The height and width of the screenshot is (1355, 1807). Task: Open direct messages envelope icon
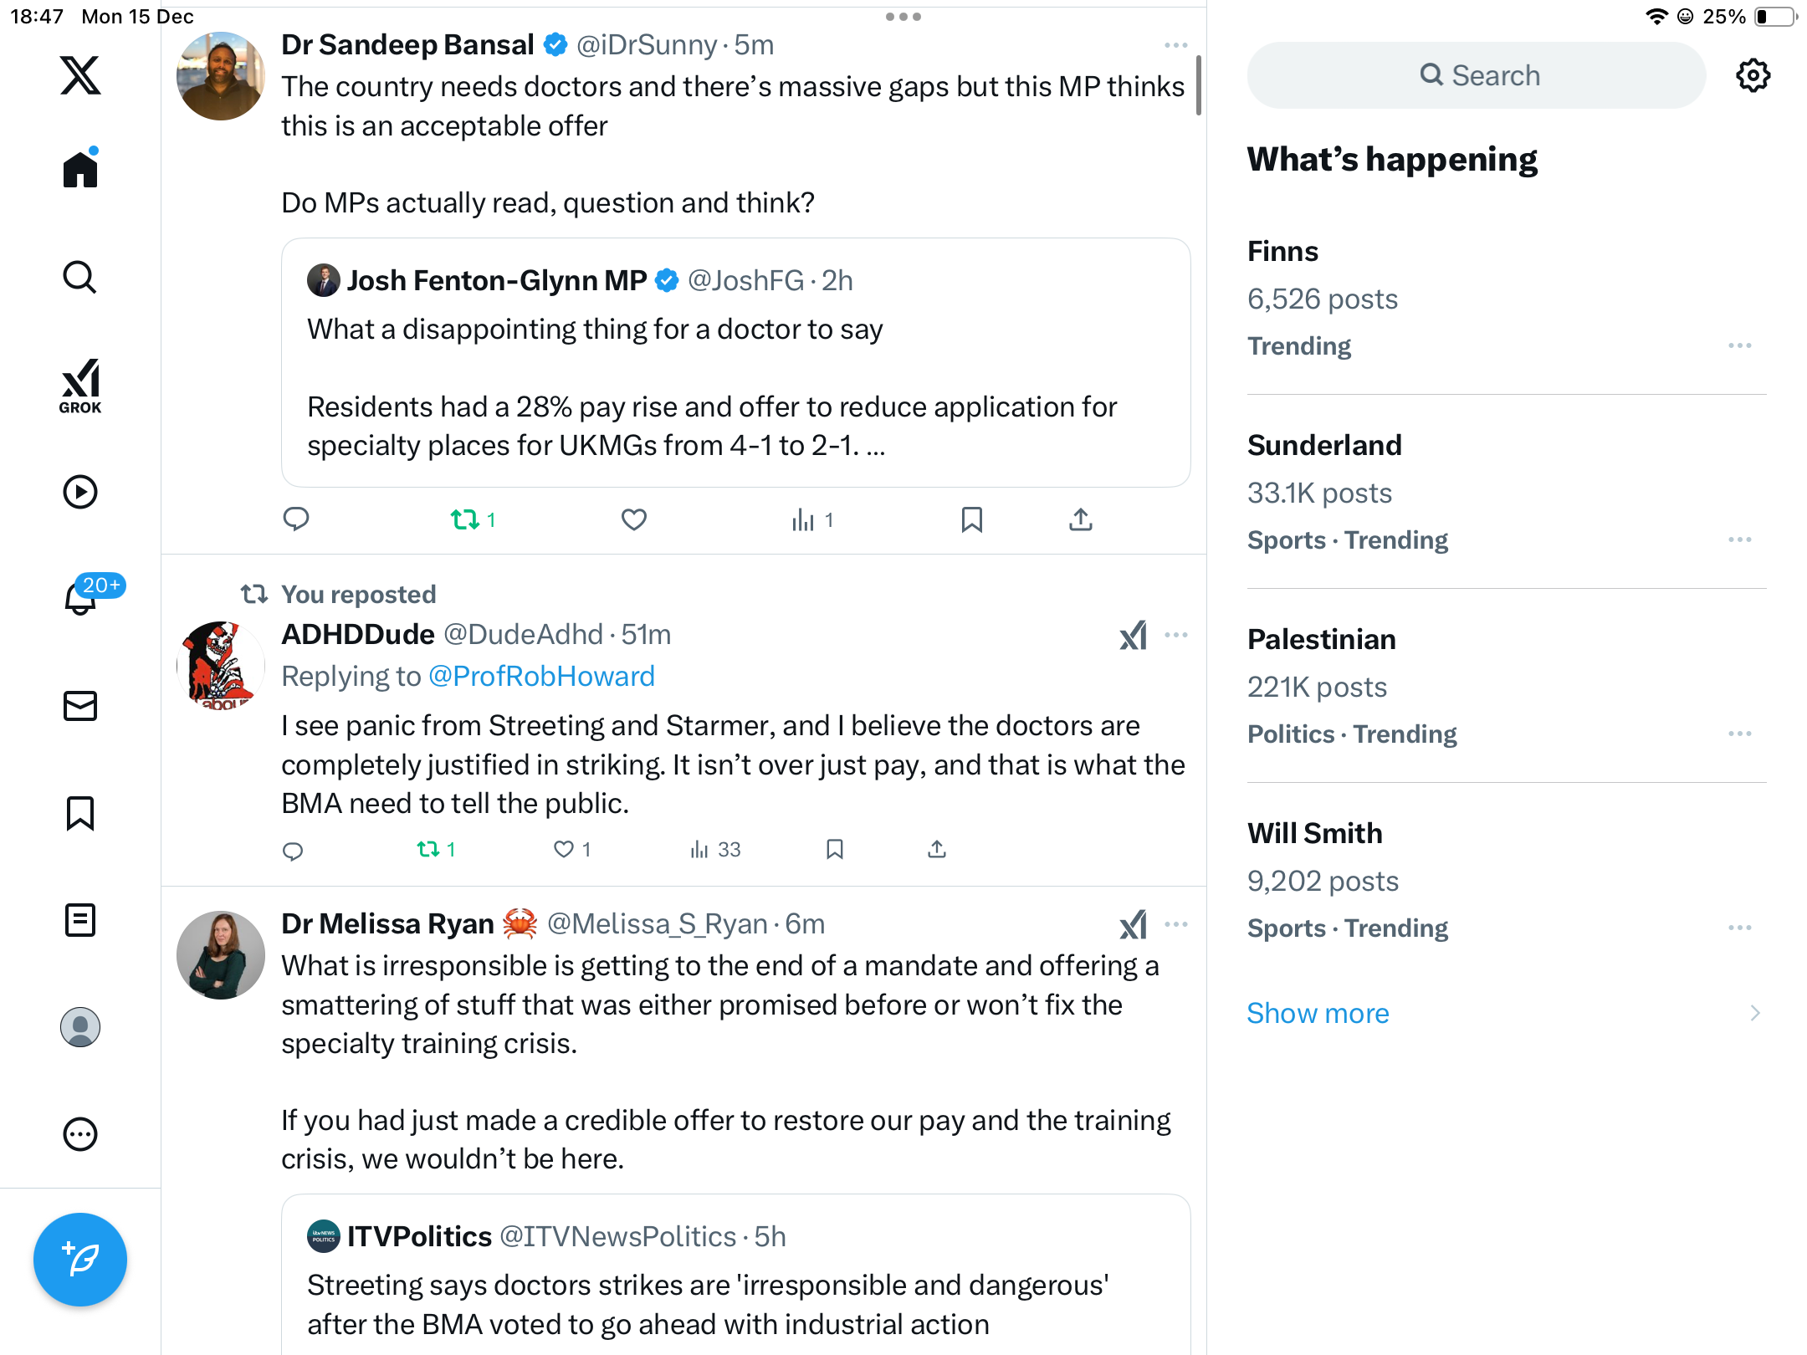click(80, 706)
